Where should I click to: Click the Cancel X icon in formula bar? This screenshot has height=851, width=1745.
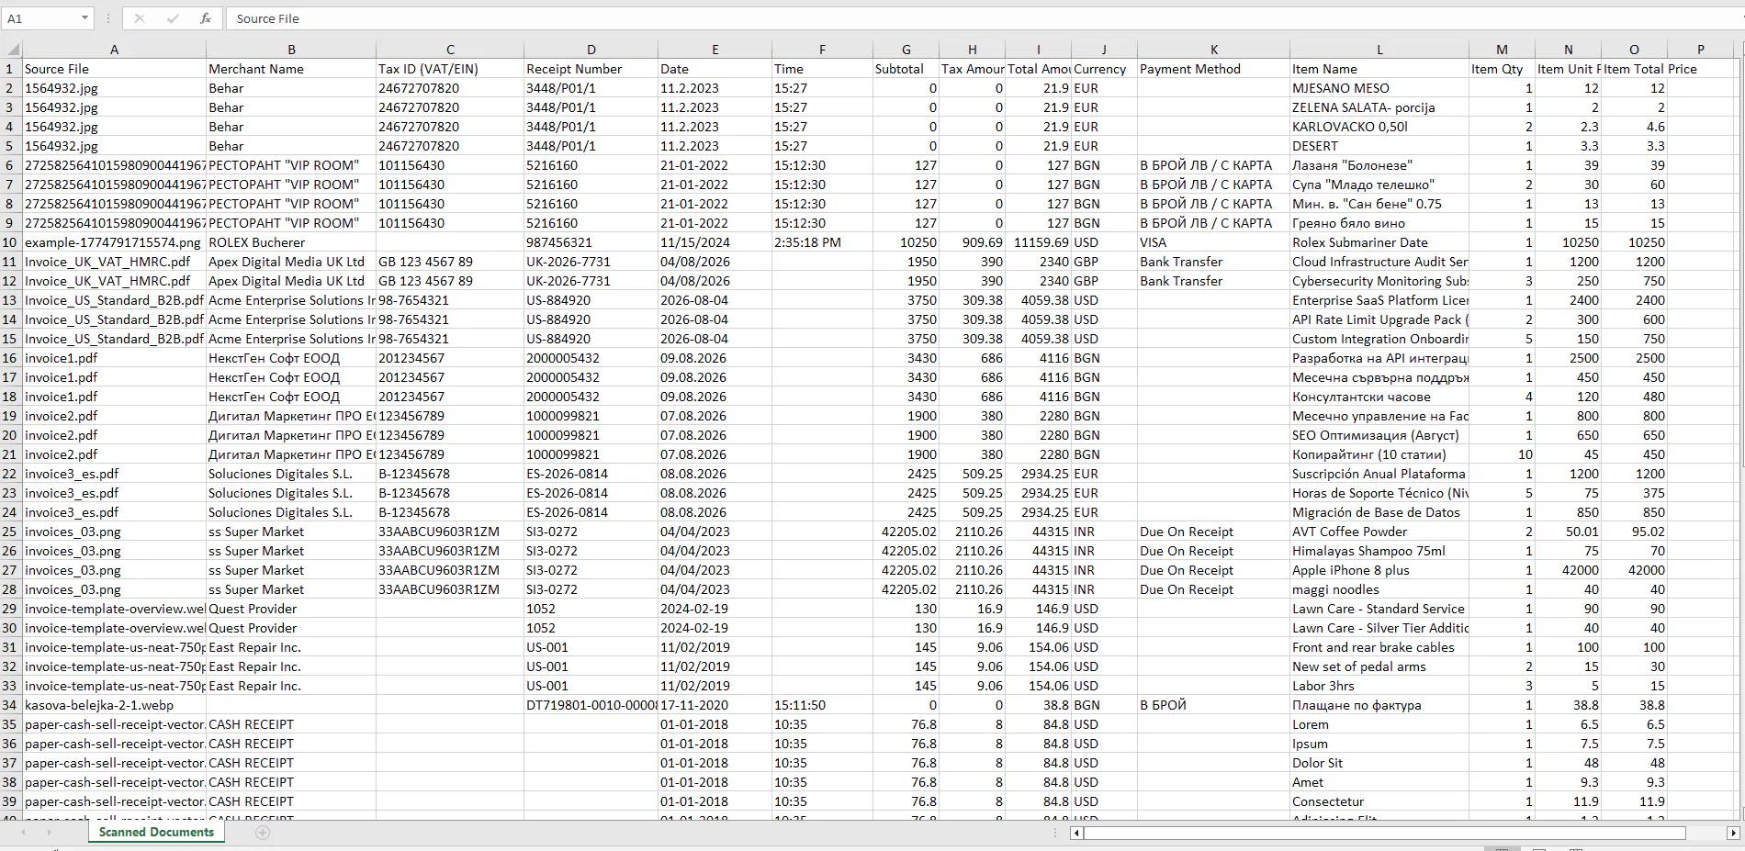[140, 18]
